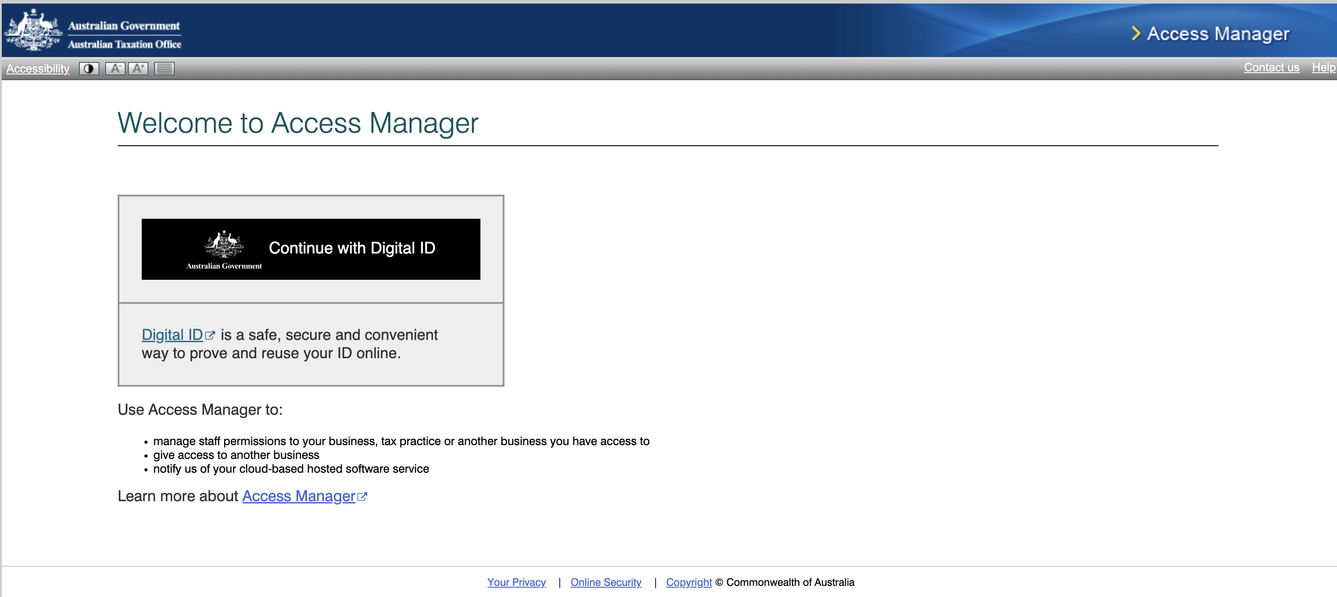The height and width of the screenshot is (597, 1337).
Task: Follow the Digital ID external link
Action: click(x=178, y=335)
